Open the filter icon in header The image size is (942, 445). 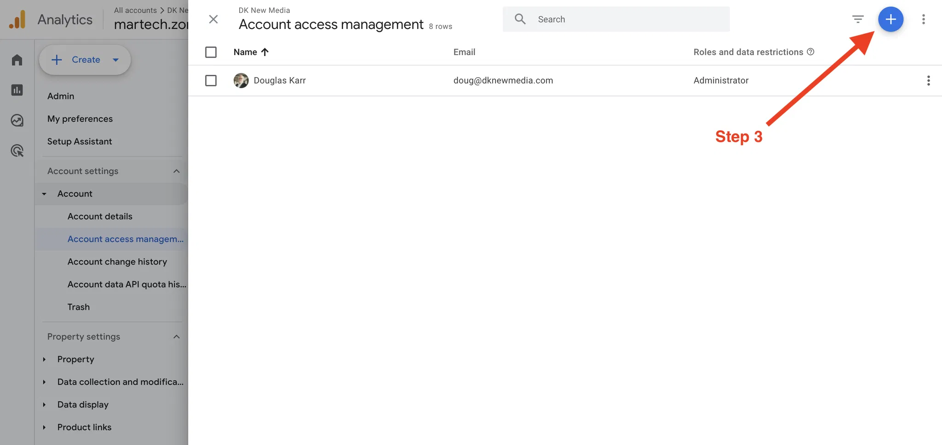tap(858, 19)
